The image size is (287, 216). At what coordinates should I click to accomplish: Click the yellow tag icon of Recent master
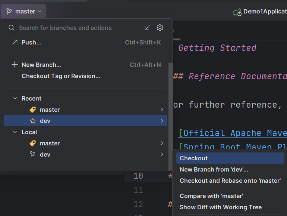[x=33, y=110]
